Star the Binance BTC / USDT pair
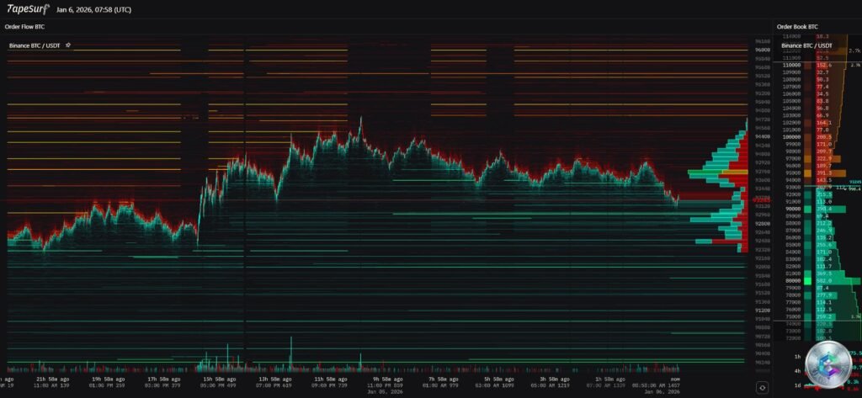Screen dimensions: 862x398 tap(68, 45)
